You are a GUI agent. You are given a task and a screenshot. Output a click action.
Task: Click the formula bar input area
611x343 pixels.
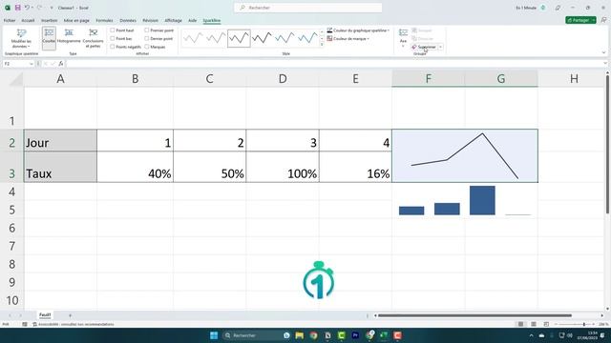tap(333, 64)
